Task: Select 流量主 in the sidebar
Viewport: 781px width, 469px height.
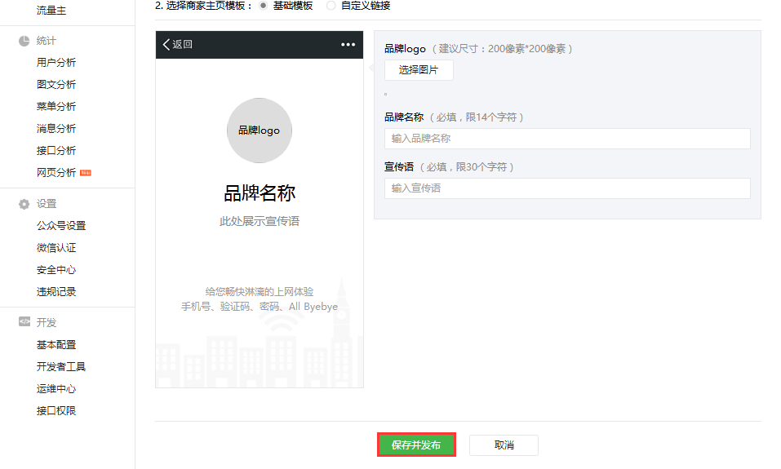Action: 51,11
